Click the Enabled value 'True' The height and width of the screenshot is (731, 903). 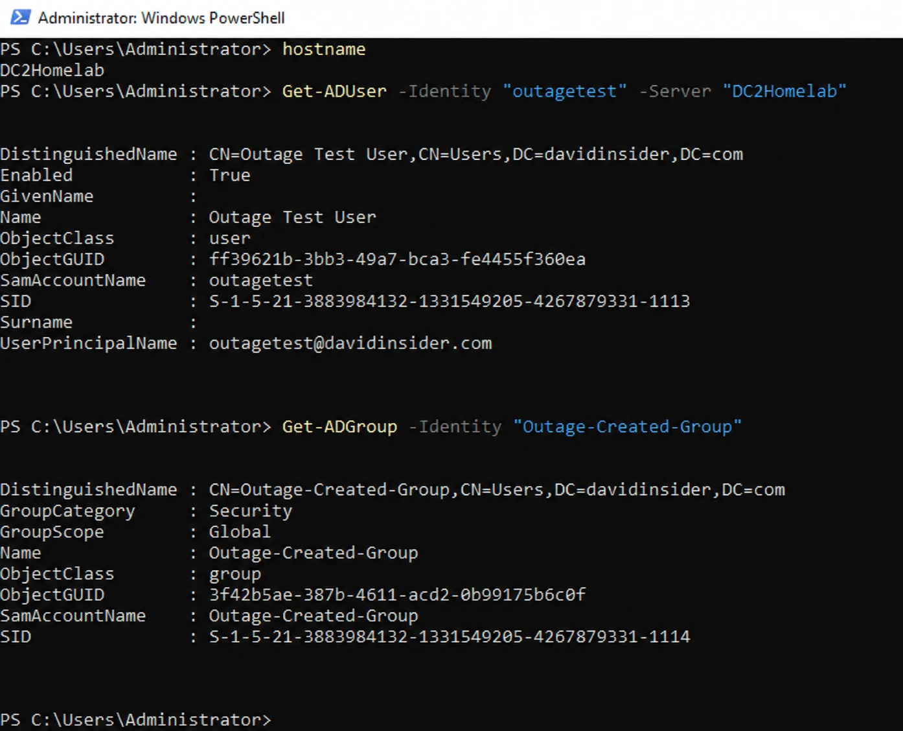tap(229, 175)
